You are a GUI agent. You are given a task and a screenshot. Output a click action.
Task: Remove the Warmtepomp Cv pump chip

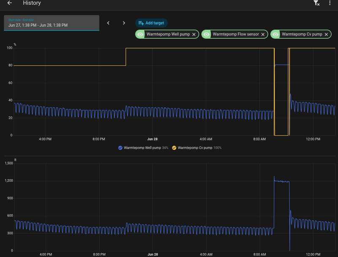pyautogui.click(x=326, y=35)
